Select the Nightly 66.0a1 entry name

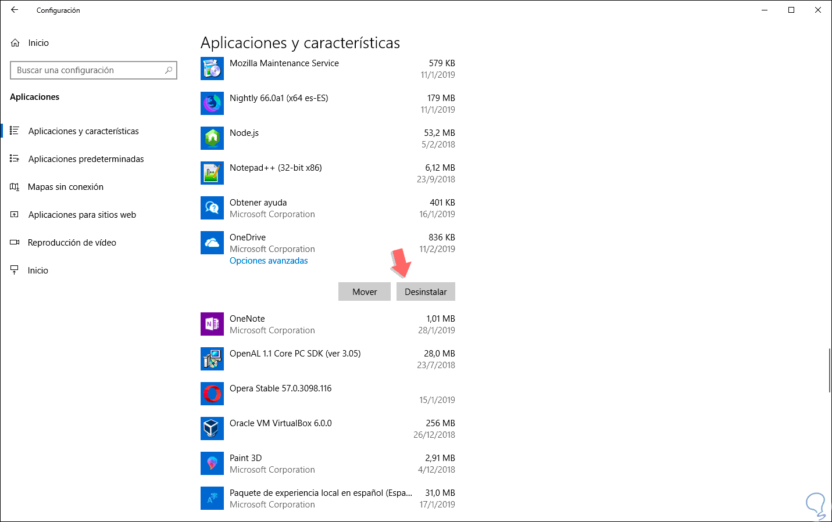279,98
